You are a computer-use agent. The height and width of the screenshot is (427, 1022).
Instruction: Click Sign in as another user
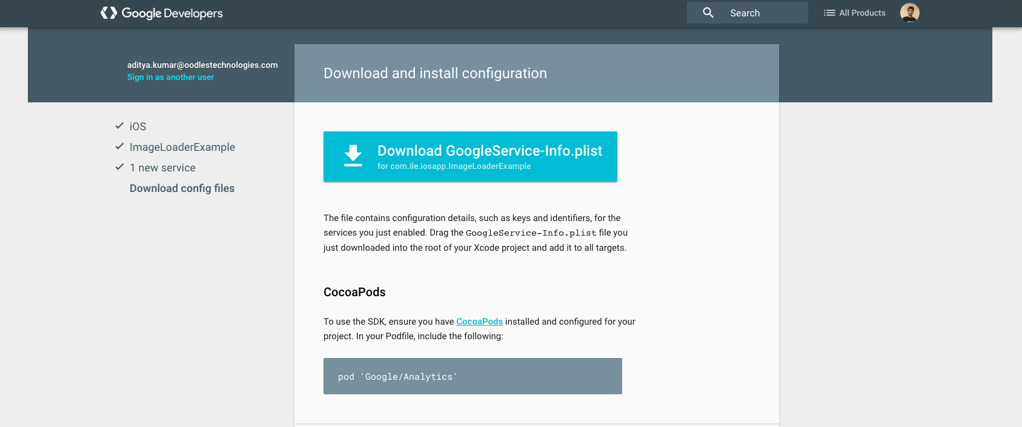click(170, 77)
